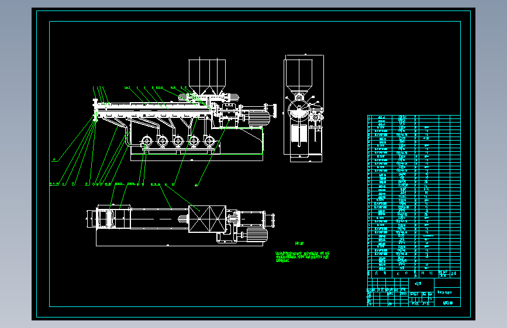Select the single hopper in the end view
This screenshot has height=328, width=507.
[299, 76]
